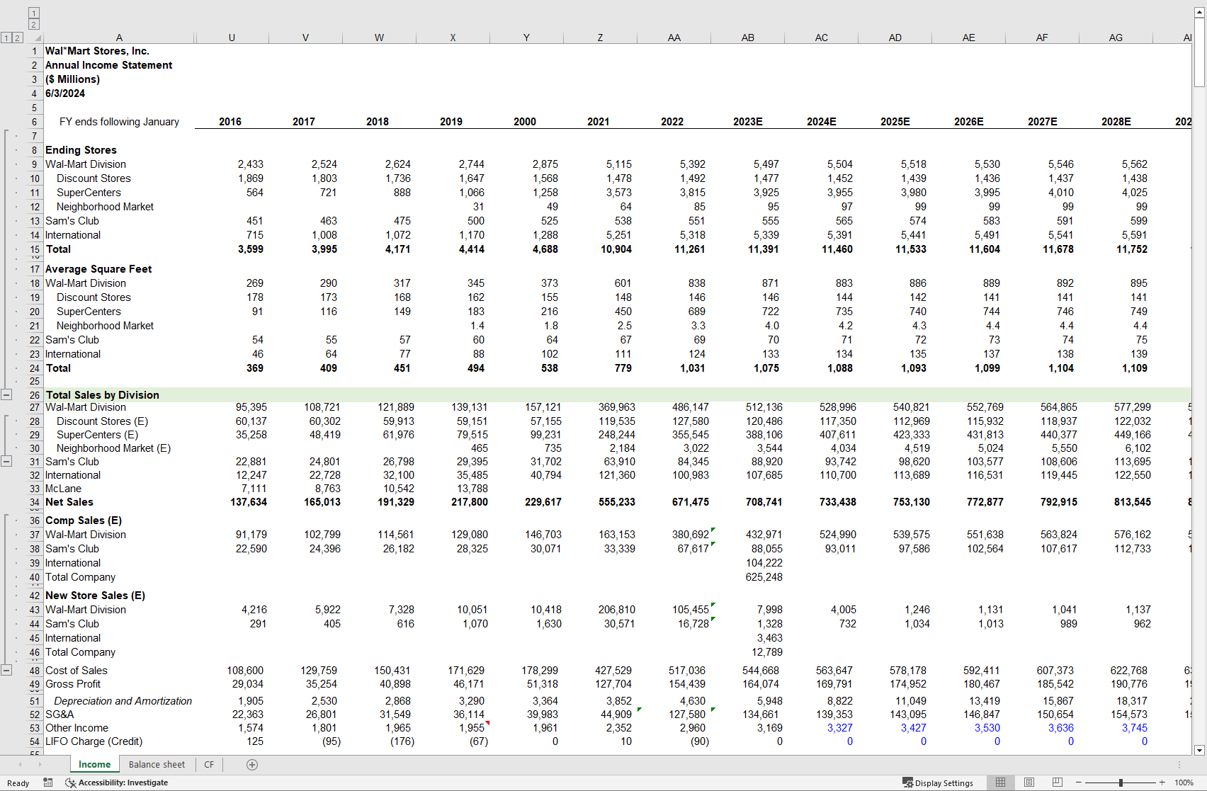Click the macro recording status bar icon
Image resolution: width=1207 pixels, height=791 pixels.
pyautogui.click(x=48, y=783)
